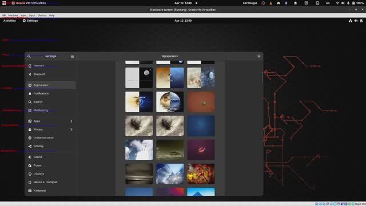This screenshot has height=206, width=366.
Task: Open the Sharing settings panel
Action: 51,146
